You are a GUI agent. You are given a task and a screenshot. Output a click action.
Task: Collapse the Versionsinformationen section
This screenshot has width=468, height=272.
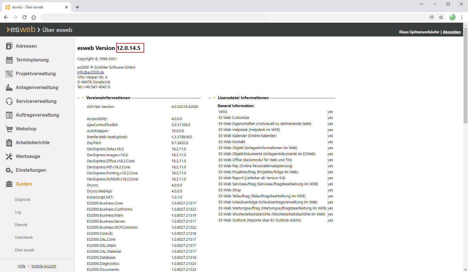click(83, 98)
